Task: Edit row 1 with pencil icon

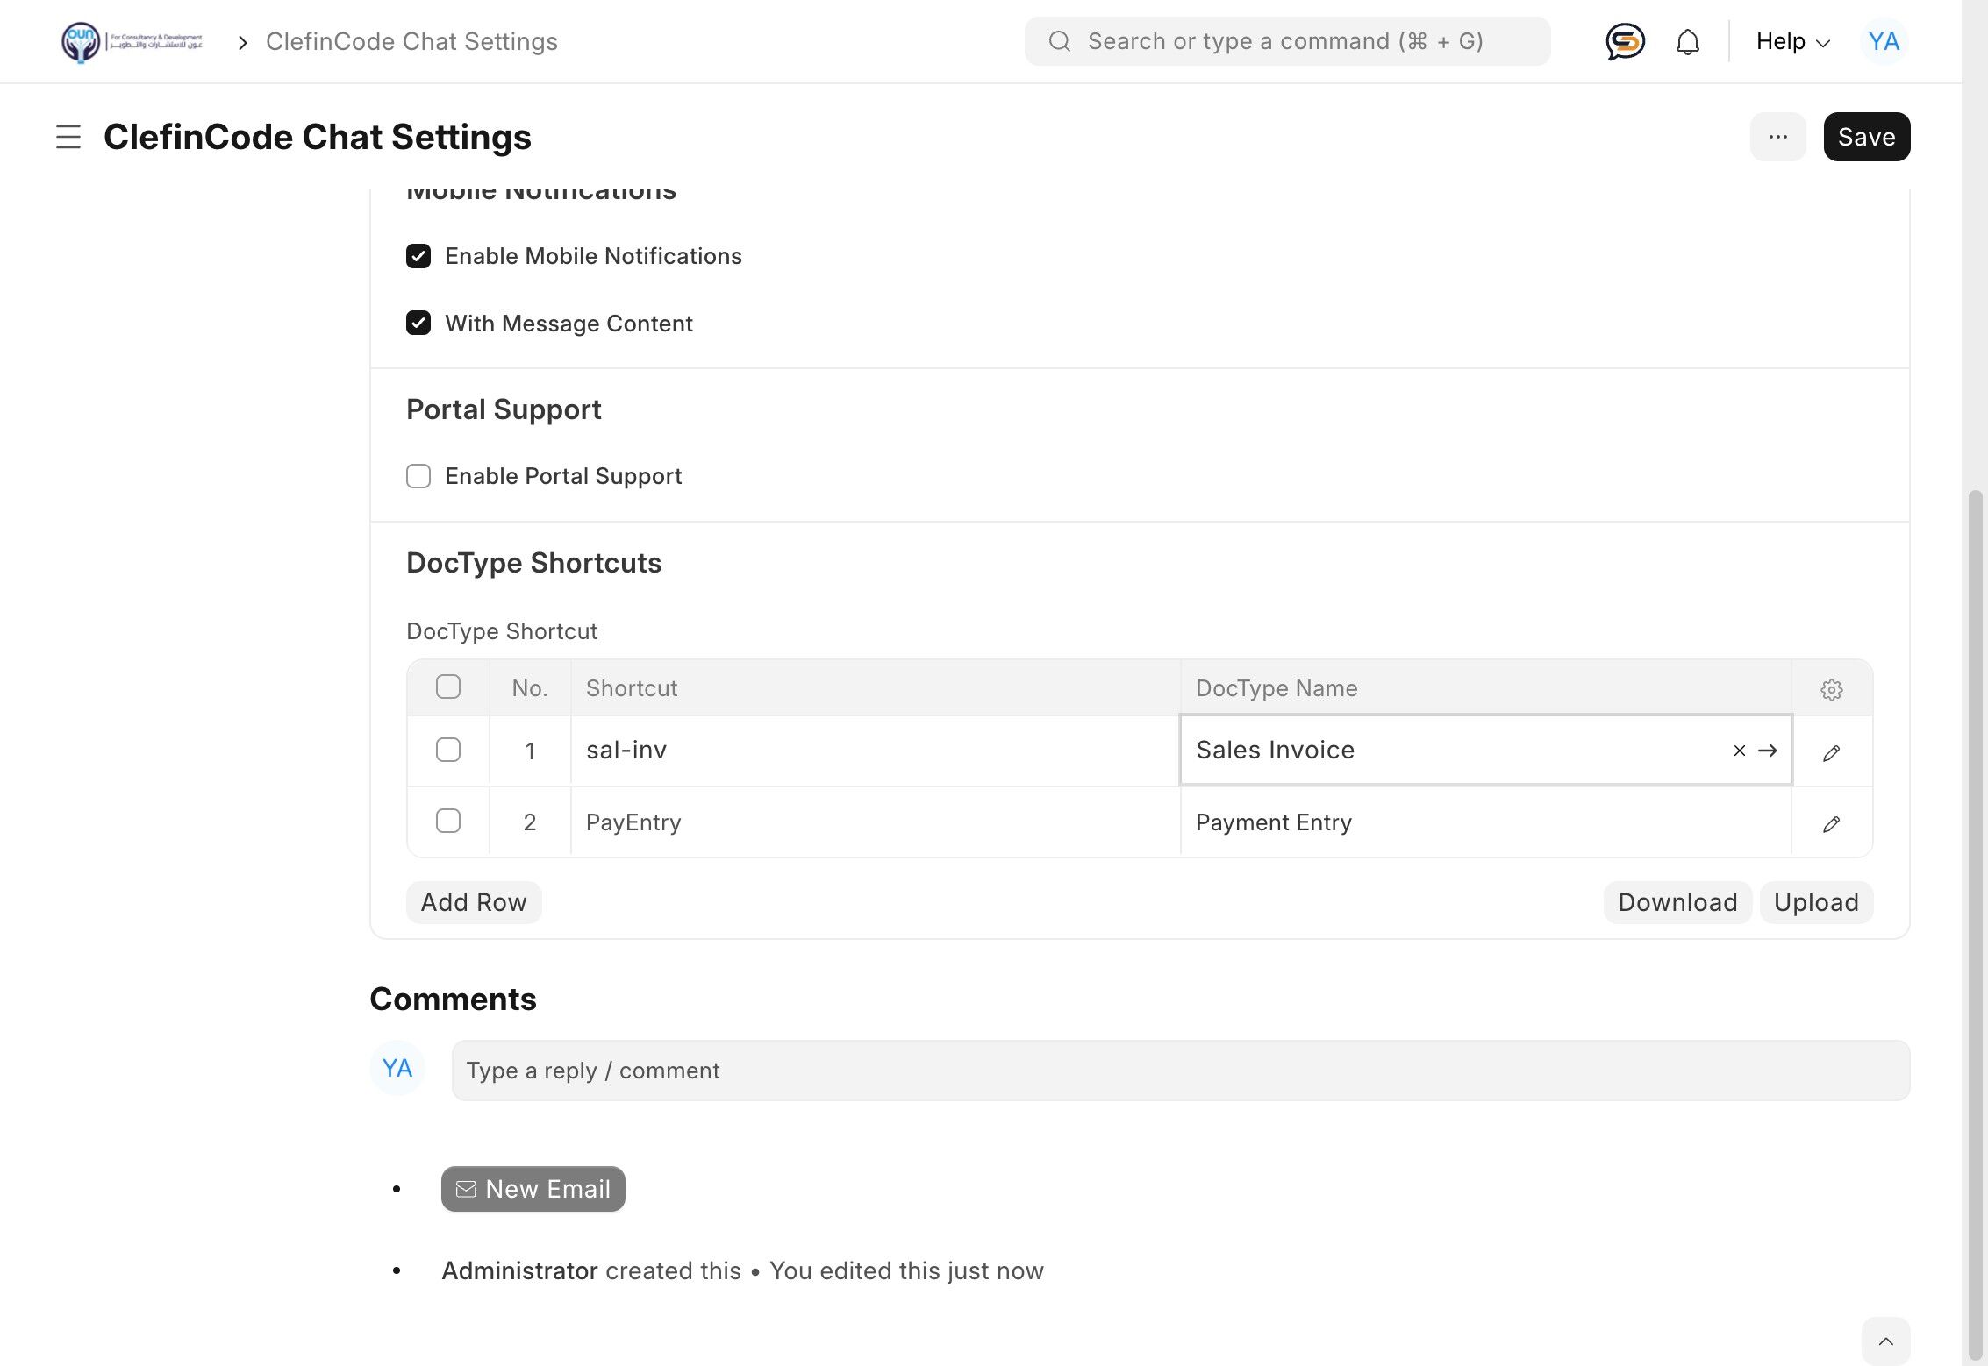Action: [x=1831, y=752]
